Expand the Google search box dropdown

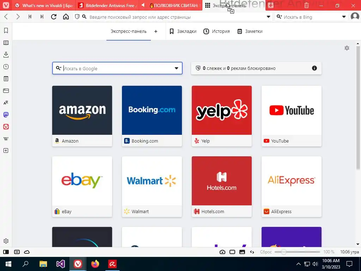point(176,68)
